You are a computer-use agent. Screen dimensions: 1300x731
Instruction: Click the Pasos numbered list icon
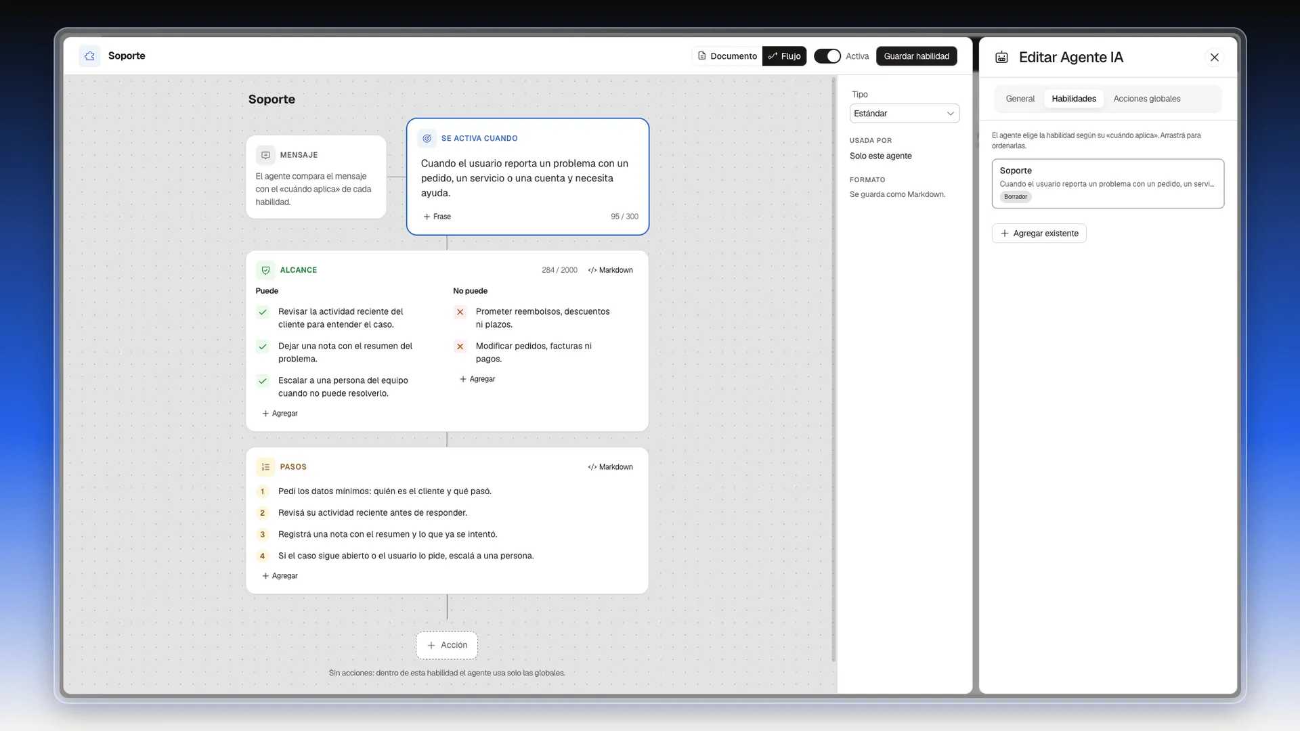pos(265,467)
